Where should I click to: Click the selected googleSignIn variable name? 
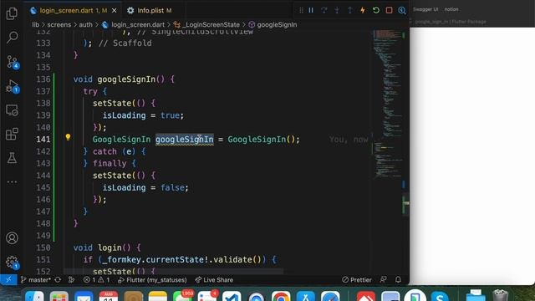click(185, 140)
